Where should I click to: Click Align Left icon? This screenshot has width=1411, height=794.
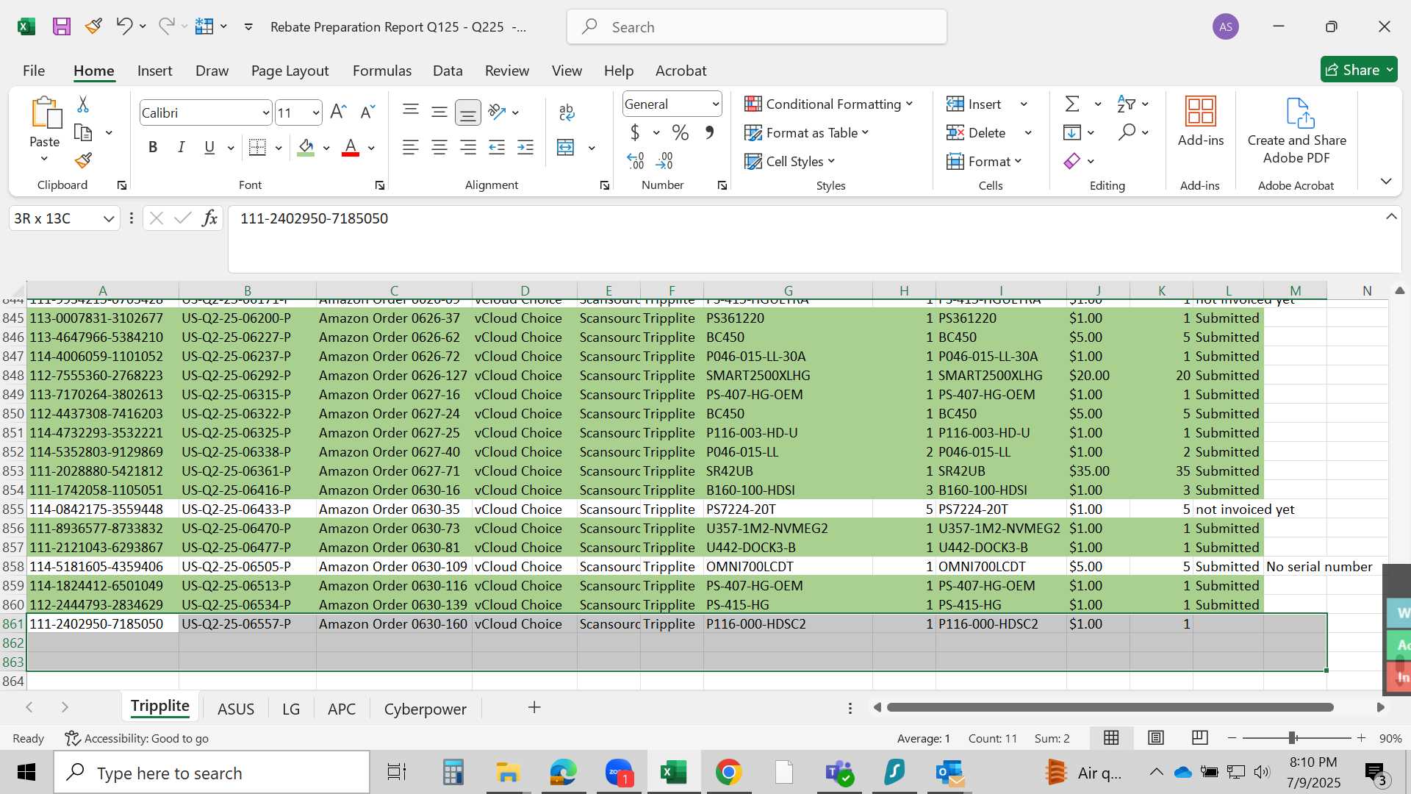[410, 148]
